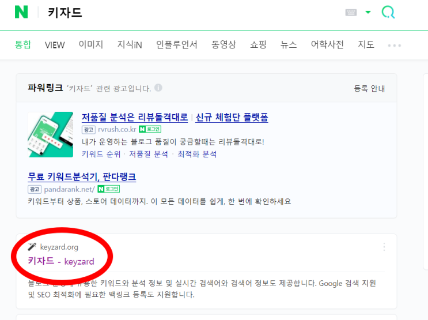Image resolution: width=428 pixels, height=320 pixels.
Task: Open the 최적화 분석 sublink
Action: [197, 154]
